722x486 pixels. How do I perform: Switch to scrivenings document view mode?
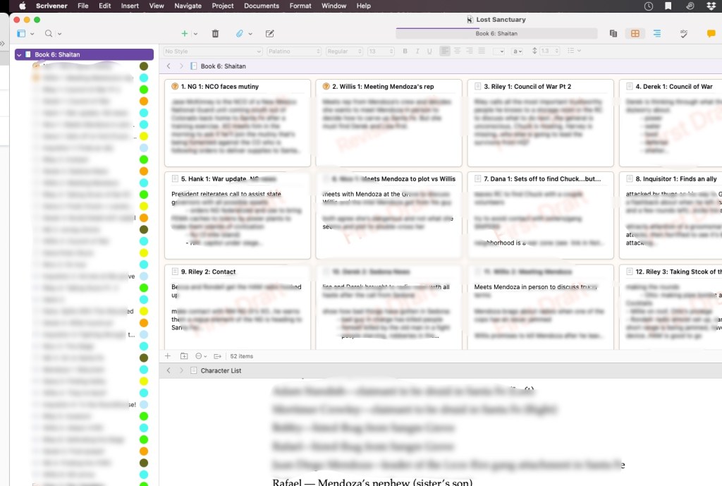tap(613, 33)
